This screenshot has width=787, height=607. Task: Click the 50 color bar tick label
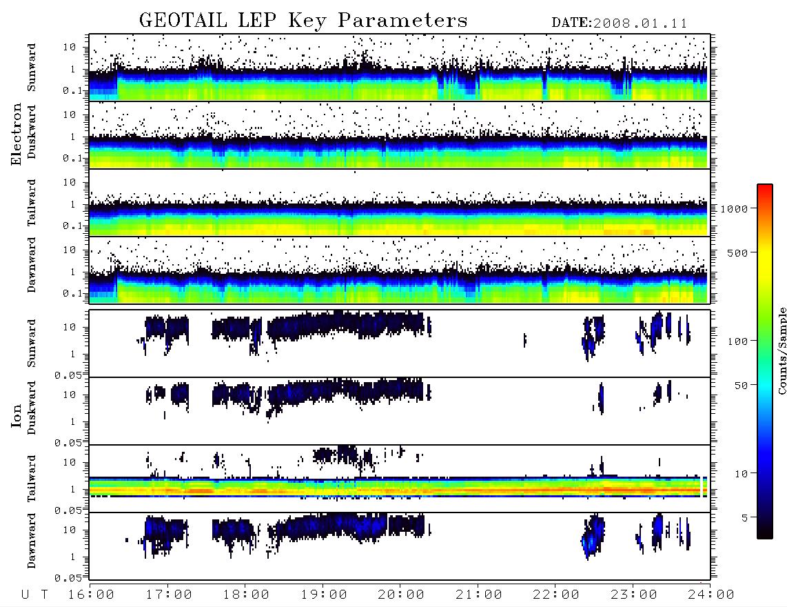coord(741,386)
